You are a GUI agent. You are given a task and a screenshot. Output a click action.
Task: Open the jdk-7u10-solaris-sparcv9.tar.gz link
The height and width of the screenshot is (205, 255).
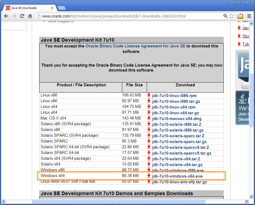tap(182, 153)
